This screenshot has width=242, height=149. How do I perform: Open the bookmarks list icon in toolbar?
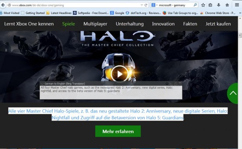(x=210, y=5)
